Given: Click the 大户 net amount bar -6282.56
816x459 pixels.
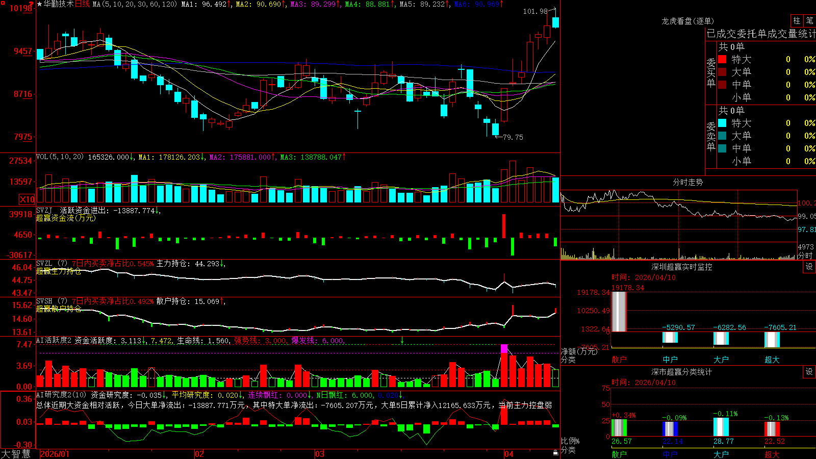Looking at the screenshot, I should click(x=721, y=338).
